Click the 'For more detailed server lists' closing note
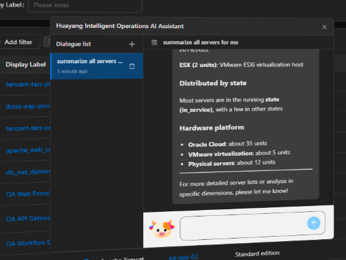The image size is (346, 260). (x=236, y=187)
